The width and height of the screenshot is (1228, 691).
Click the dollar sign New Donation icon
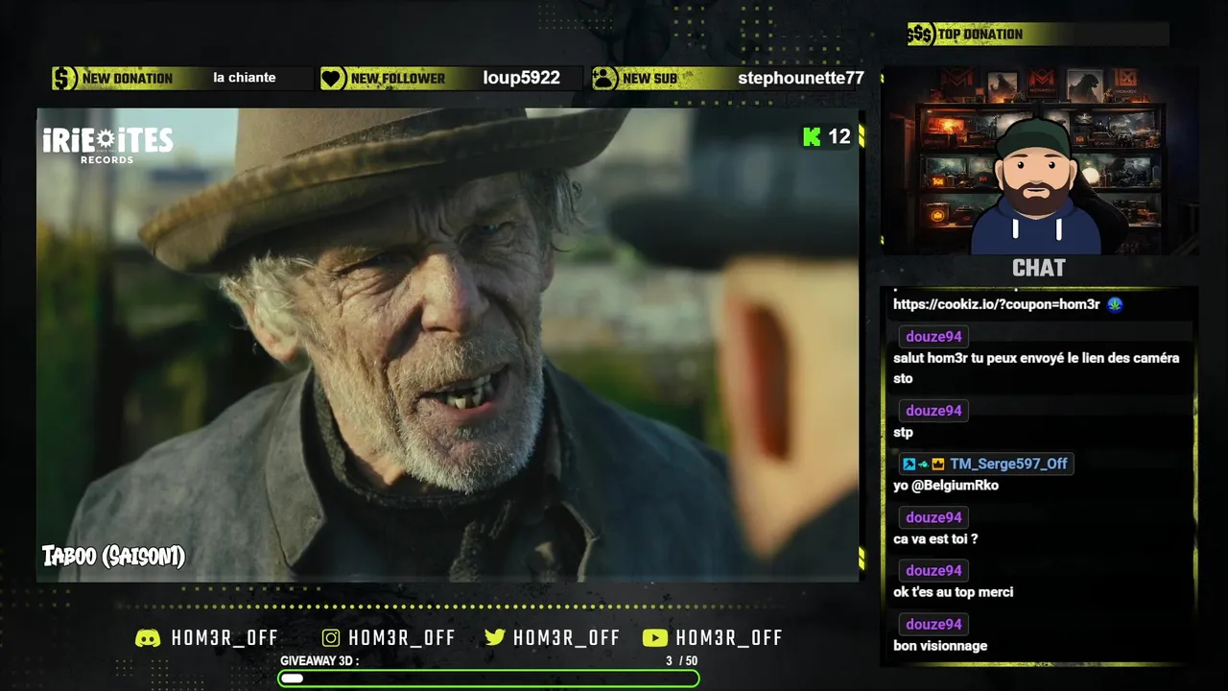[64, 79]
